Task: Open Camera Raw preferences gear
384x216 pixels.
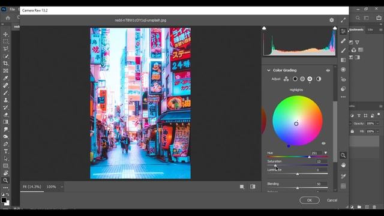Action: pos(332,20)
